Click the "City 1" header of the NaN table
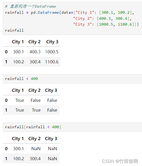142x166 pixels. pos(18,139)
